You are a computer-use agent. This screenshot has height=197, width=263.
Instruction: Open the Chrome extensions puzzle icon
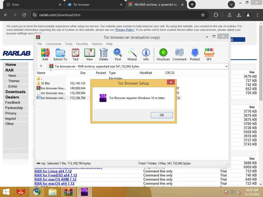tap(216, 15)
